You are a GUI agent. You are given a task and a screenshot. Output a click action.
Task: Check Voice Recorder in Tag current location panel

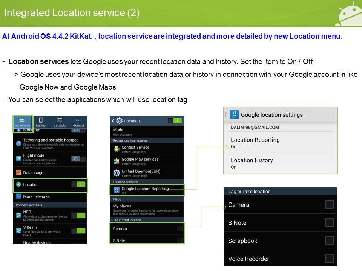tap(330, 259)
